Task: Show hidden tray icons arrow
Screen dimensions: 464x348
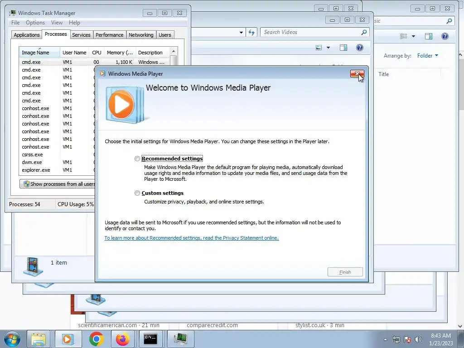Action: pyautogui.click(x=385, y=339)
